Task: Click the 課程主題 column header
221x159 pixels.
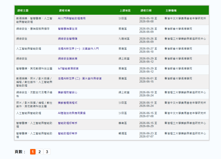Action: pyautogui.click(x=23, y=10)
